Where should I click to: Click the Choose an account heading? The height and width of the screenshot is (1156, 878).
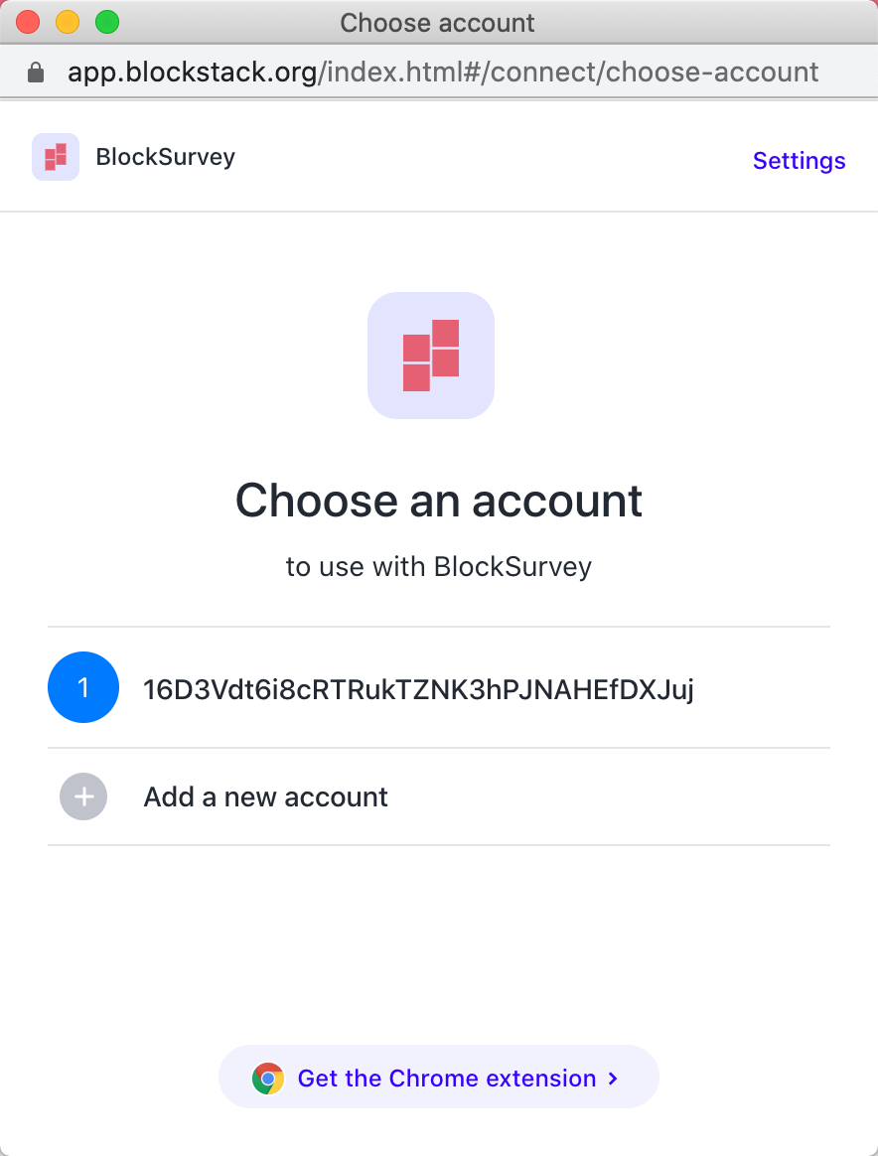point(438,501)
